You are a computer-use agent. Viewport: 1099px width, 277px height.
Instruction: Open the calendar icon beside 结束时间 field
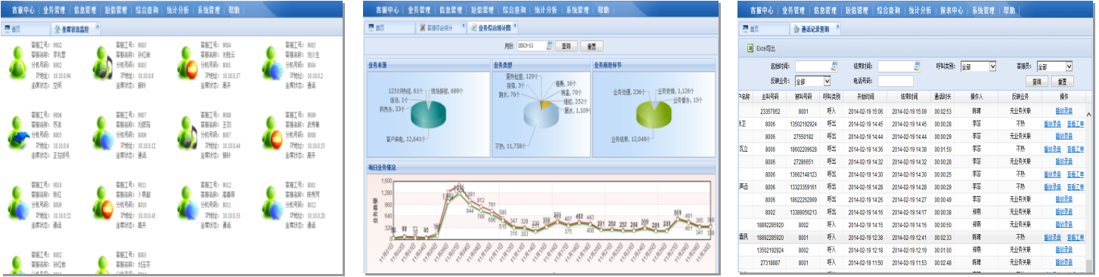point(917,66)
